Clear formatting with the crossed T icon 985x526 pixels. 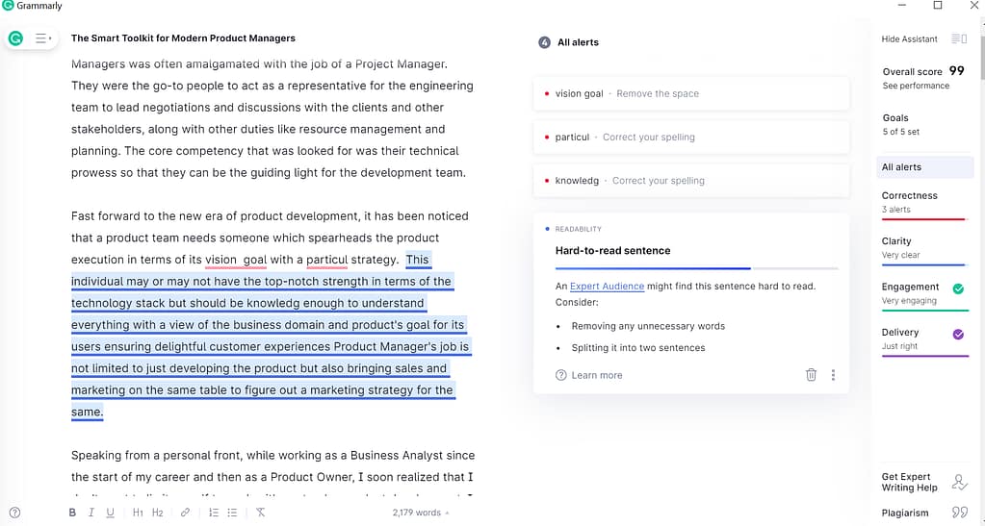coord(260,513)
